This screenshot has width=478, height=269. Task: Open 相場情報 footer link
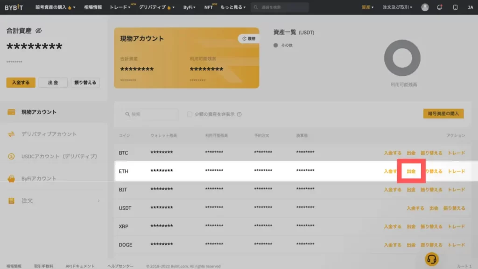tap(14, 266)
